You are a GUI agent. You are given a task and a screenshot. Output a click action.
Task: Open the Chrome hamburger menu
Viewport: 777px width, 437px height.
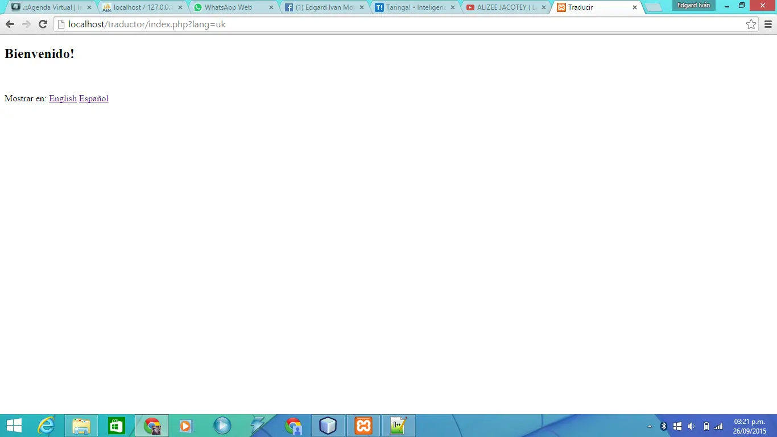tap(768, 24)
